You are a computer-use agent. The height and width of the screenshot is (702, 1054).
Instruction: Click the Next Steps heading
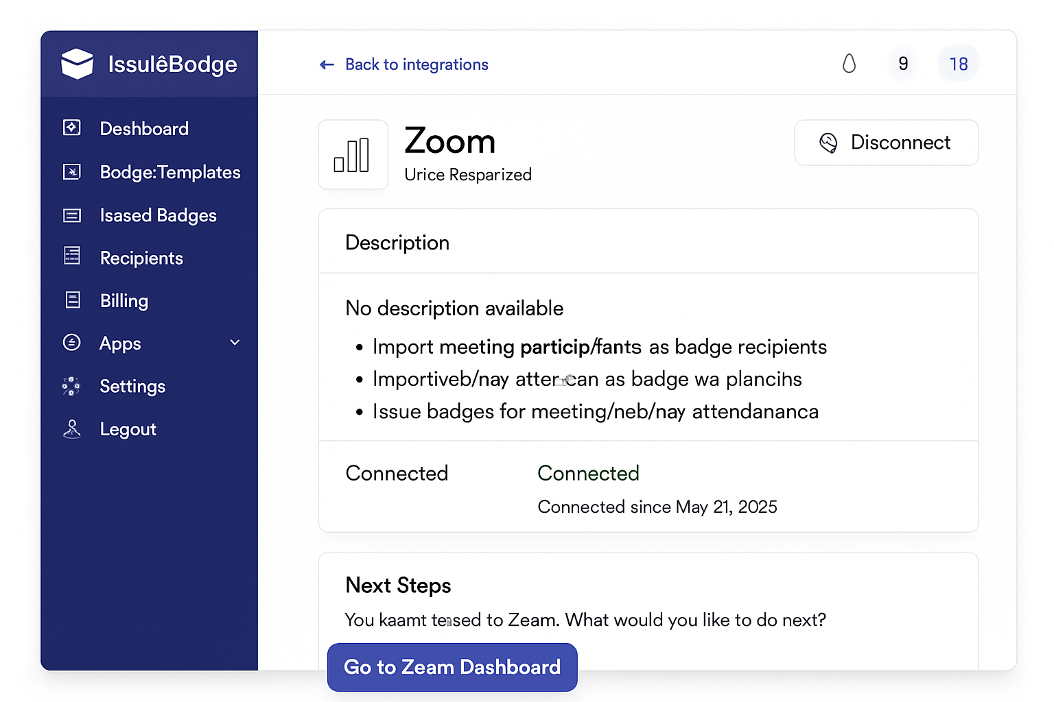pyautogui.click(x=398, y=585)
